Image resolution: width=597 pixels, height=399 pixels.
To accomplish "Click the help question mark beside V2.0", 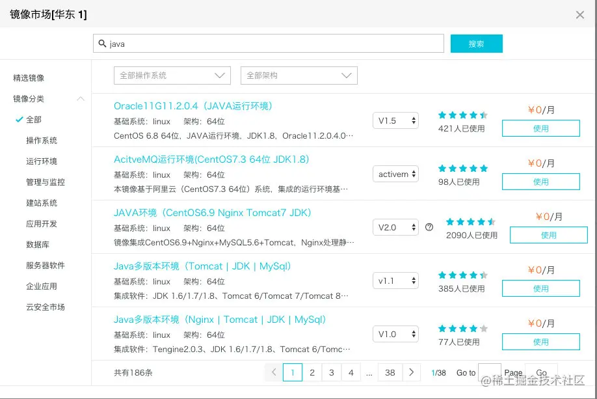I will click(429, 228).
